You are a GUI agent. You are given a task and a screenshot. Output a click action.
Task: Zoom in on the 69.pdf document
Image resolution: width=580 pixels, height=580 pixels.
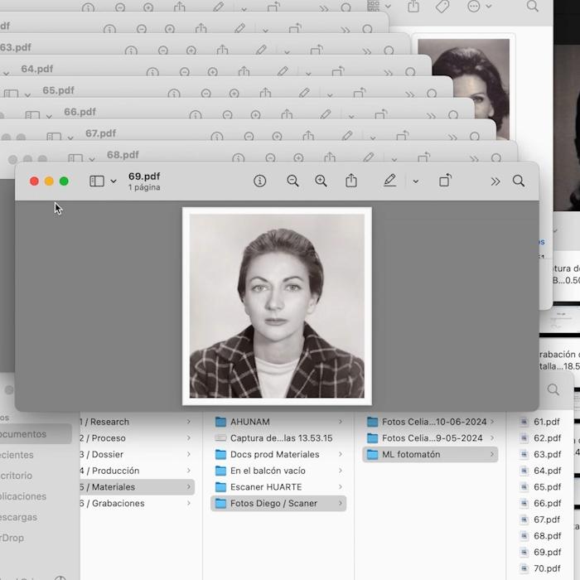[321, 181]
